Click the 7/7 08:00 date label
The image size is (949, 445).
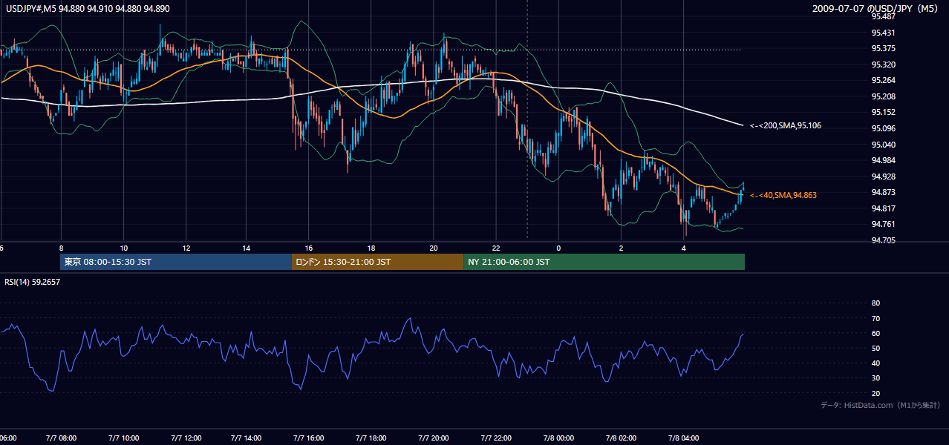[x=61, y=438]
